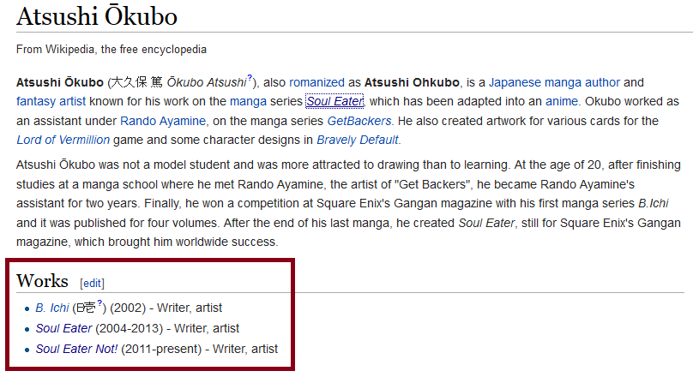The height and width of the screenshot is (377, 693).
Task: Click question mark superscript after Ōkubo Atsushi
Action: point(250,78)
